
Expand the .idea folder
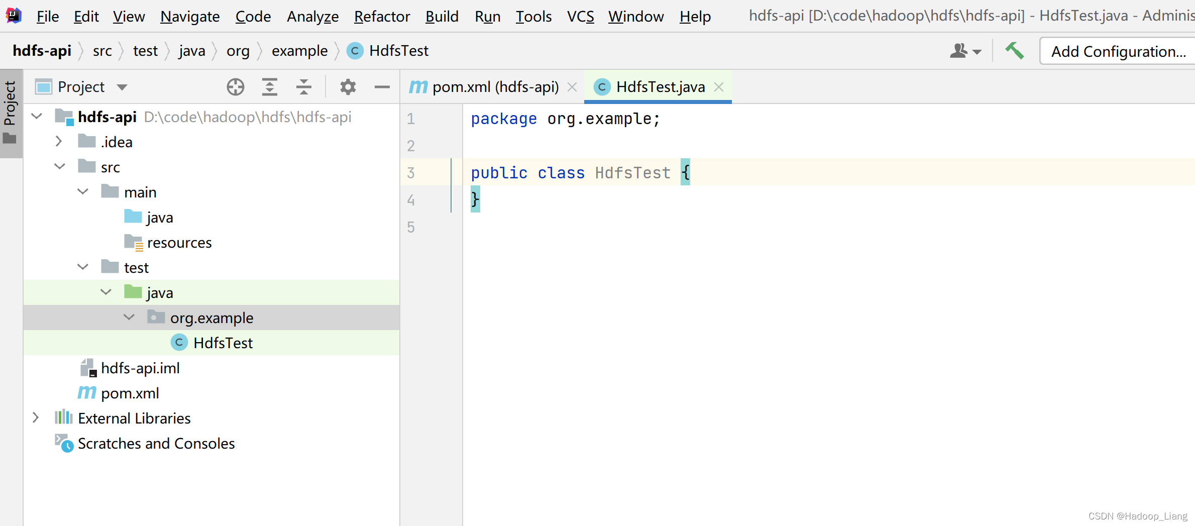coord(59,142)
